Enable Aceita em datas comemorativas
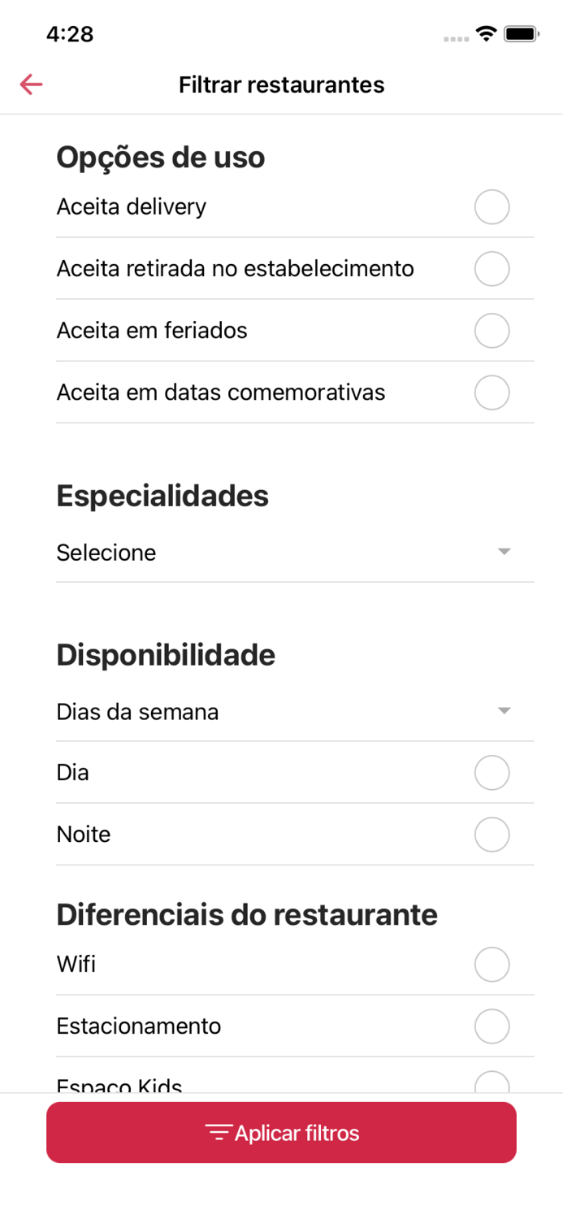 click(x=492, y=392)
